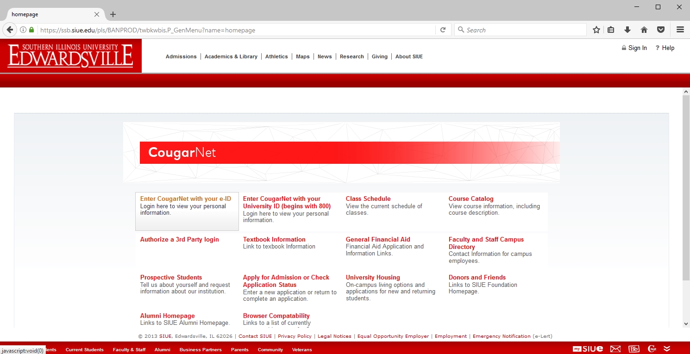Screen dimensions: 690x354
Task: Go to the browser home page icon
Action: coord(644,30)
